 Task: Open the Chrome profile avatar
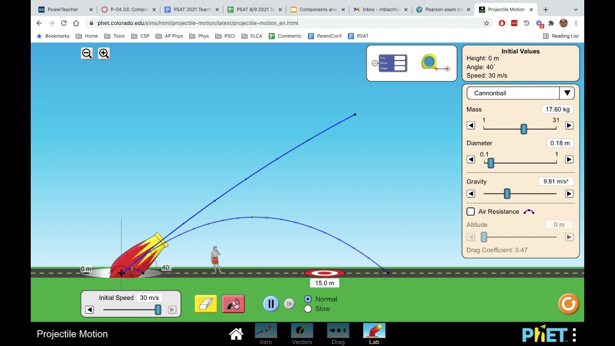pyautogui.click(x=564, y=23)
